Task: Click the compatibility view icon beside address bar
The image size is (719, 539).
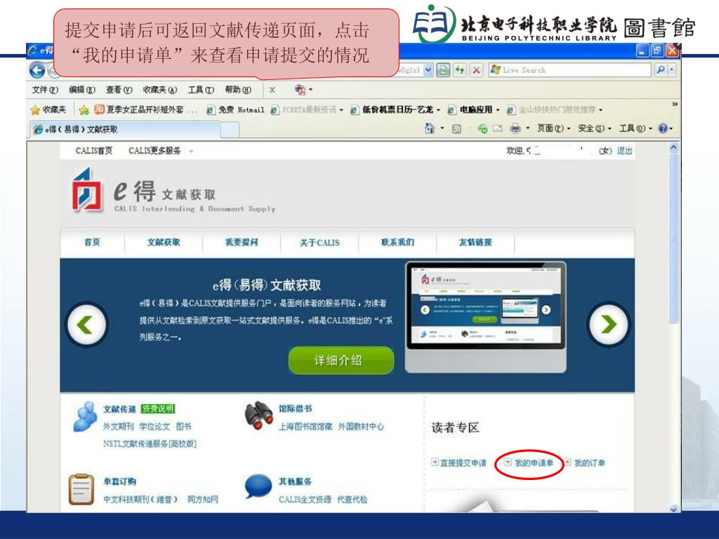Action: [443, 70]
